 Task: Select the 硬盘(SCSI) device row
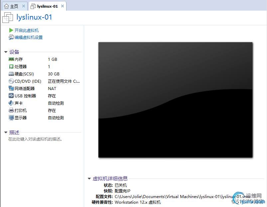pos(44,74)
